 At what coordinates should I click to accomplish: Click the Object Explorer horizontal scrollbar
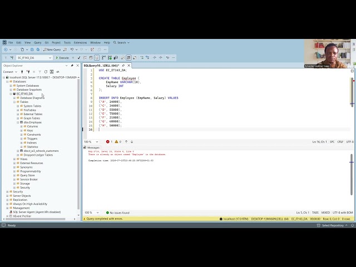[x=35, y=219]
